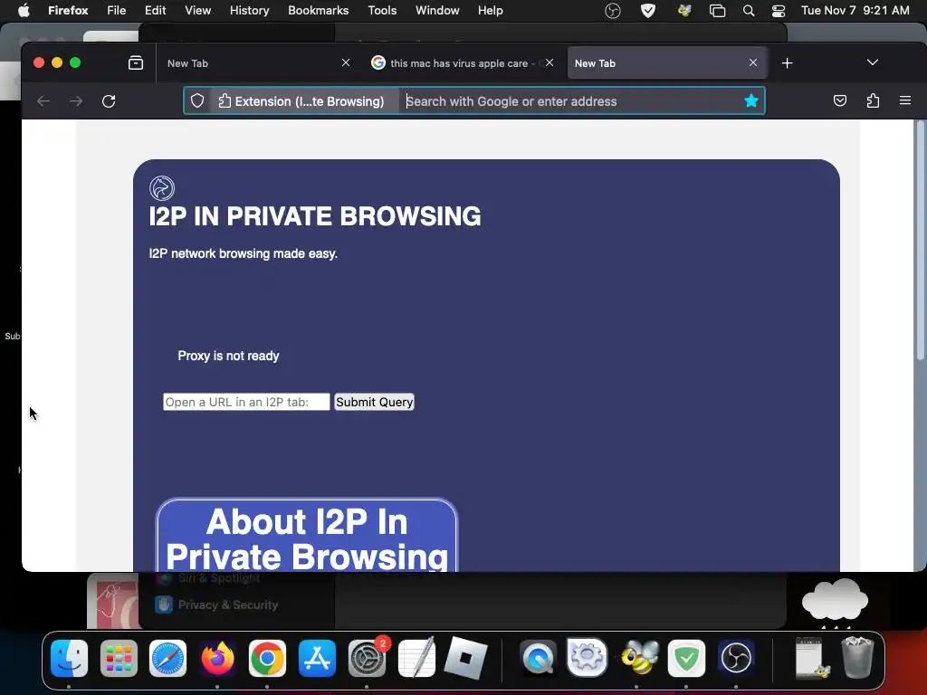Open Control Center in menu bar
The height and width of the screenshot is (695, 927).
(778, 11)
